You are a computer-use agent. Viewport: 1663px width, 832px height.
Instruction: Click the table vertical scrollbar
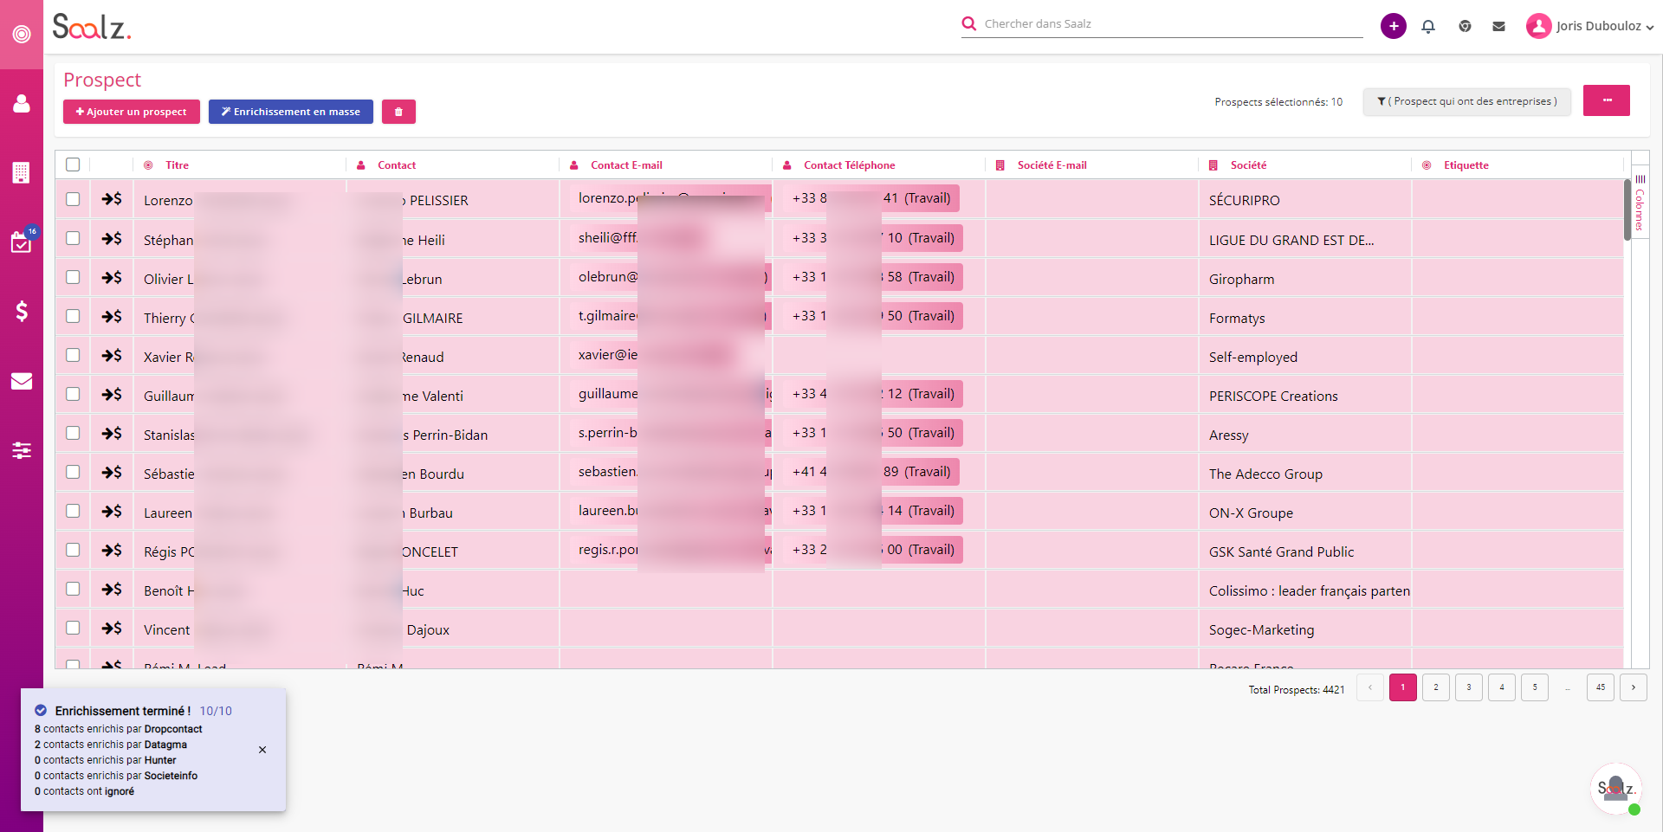(1627, 210)
